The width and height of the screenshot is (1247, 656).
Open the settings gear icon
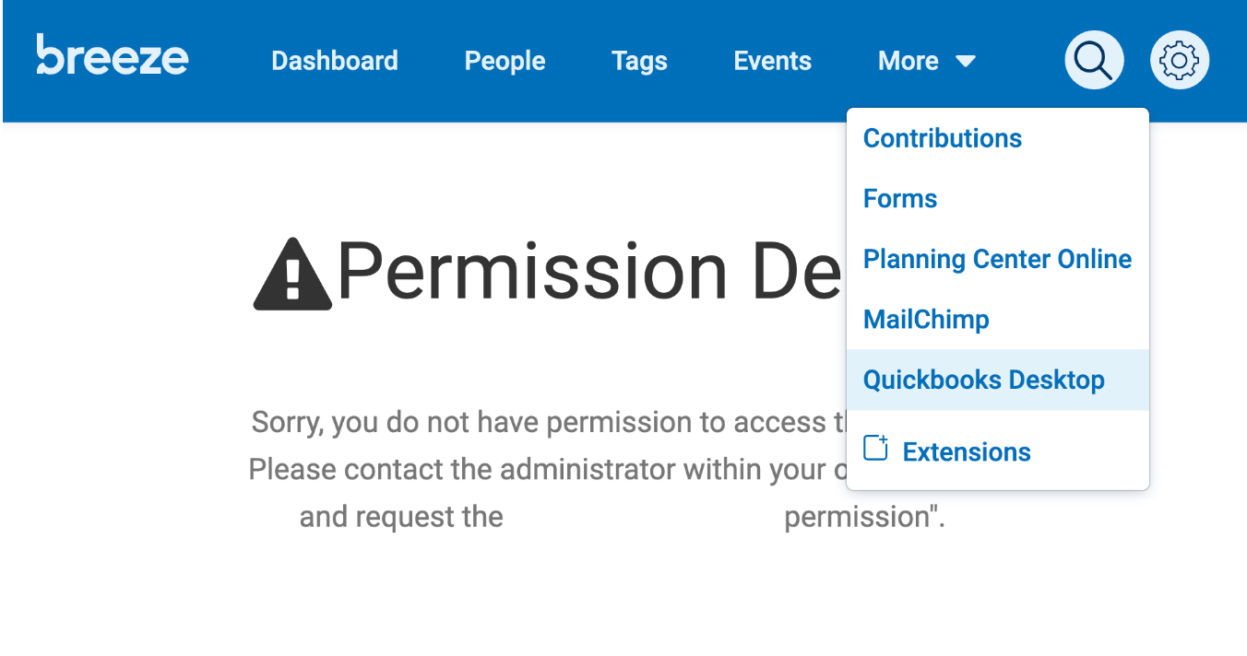1179,60
